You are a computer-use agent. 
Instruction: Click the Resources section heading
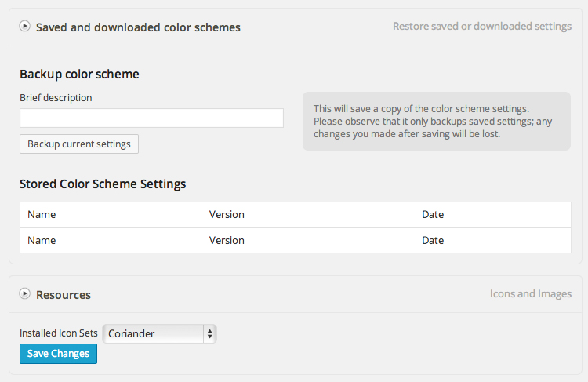pos(64,295)
